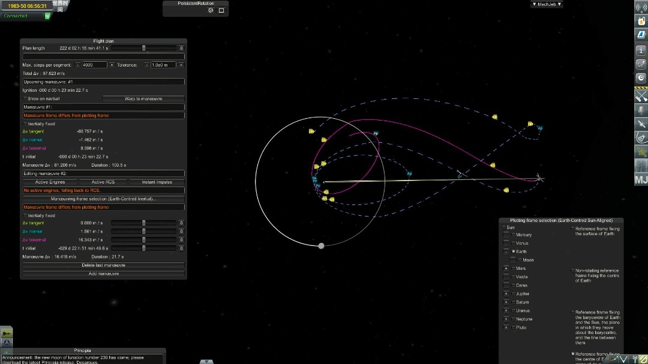
Task: Click the microphone toolbar icon
Action: point(641,110)
